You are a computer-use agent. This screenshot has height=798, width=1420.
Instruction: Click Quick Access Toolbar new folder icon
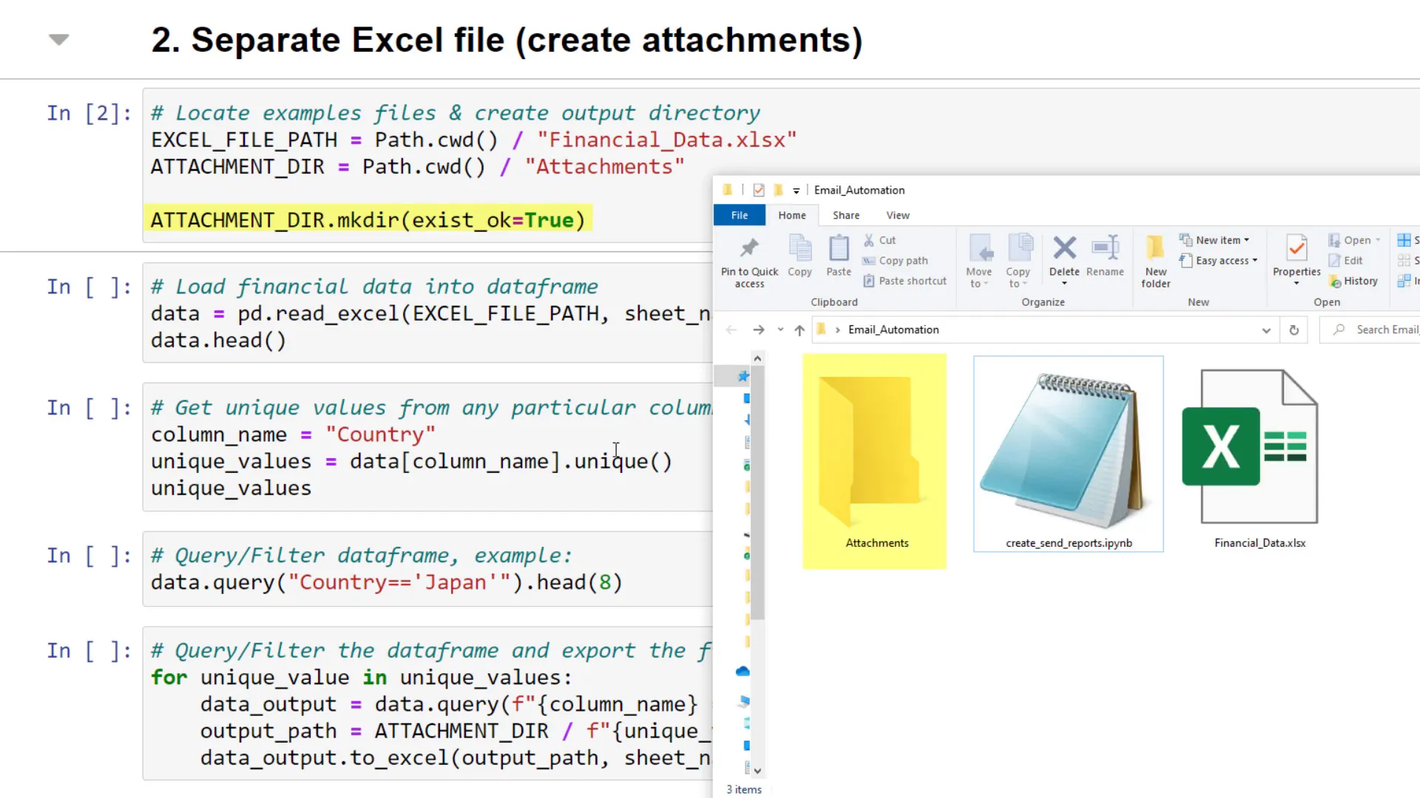click(778, 190)
